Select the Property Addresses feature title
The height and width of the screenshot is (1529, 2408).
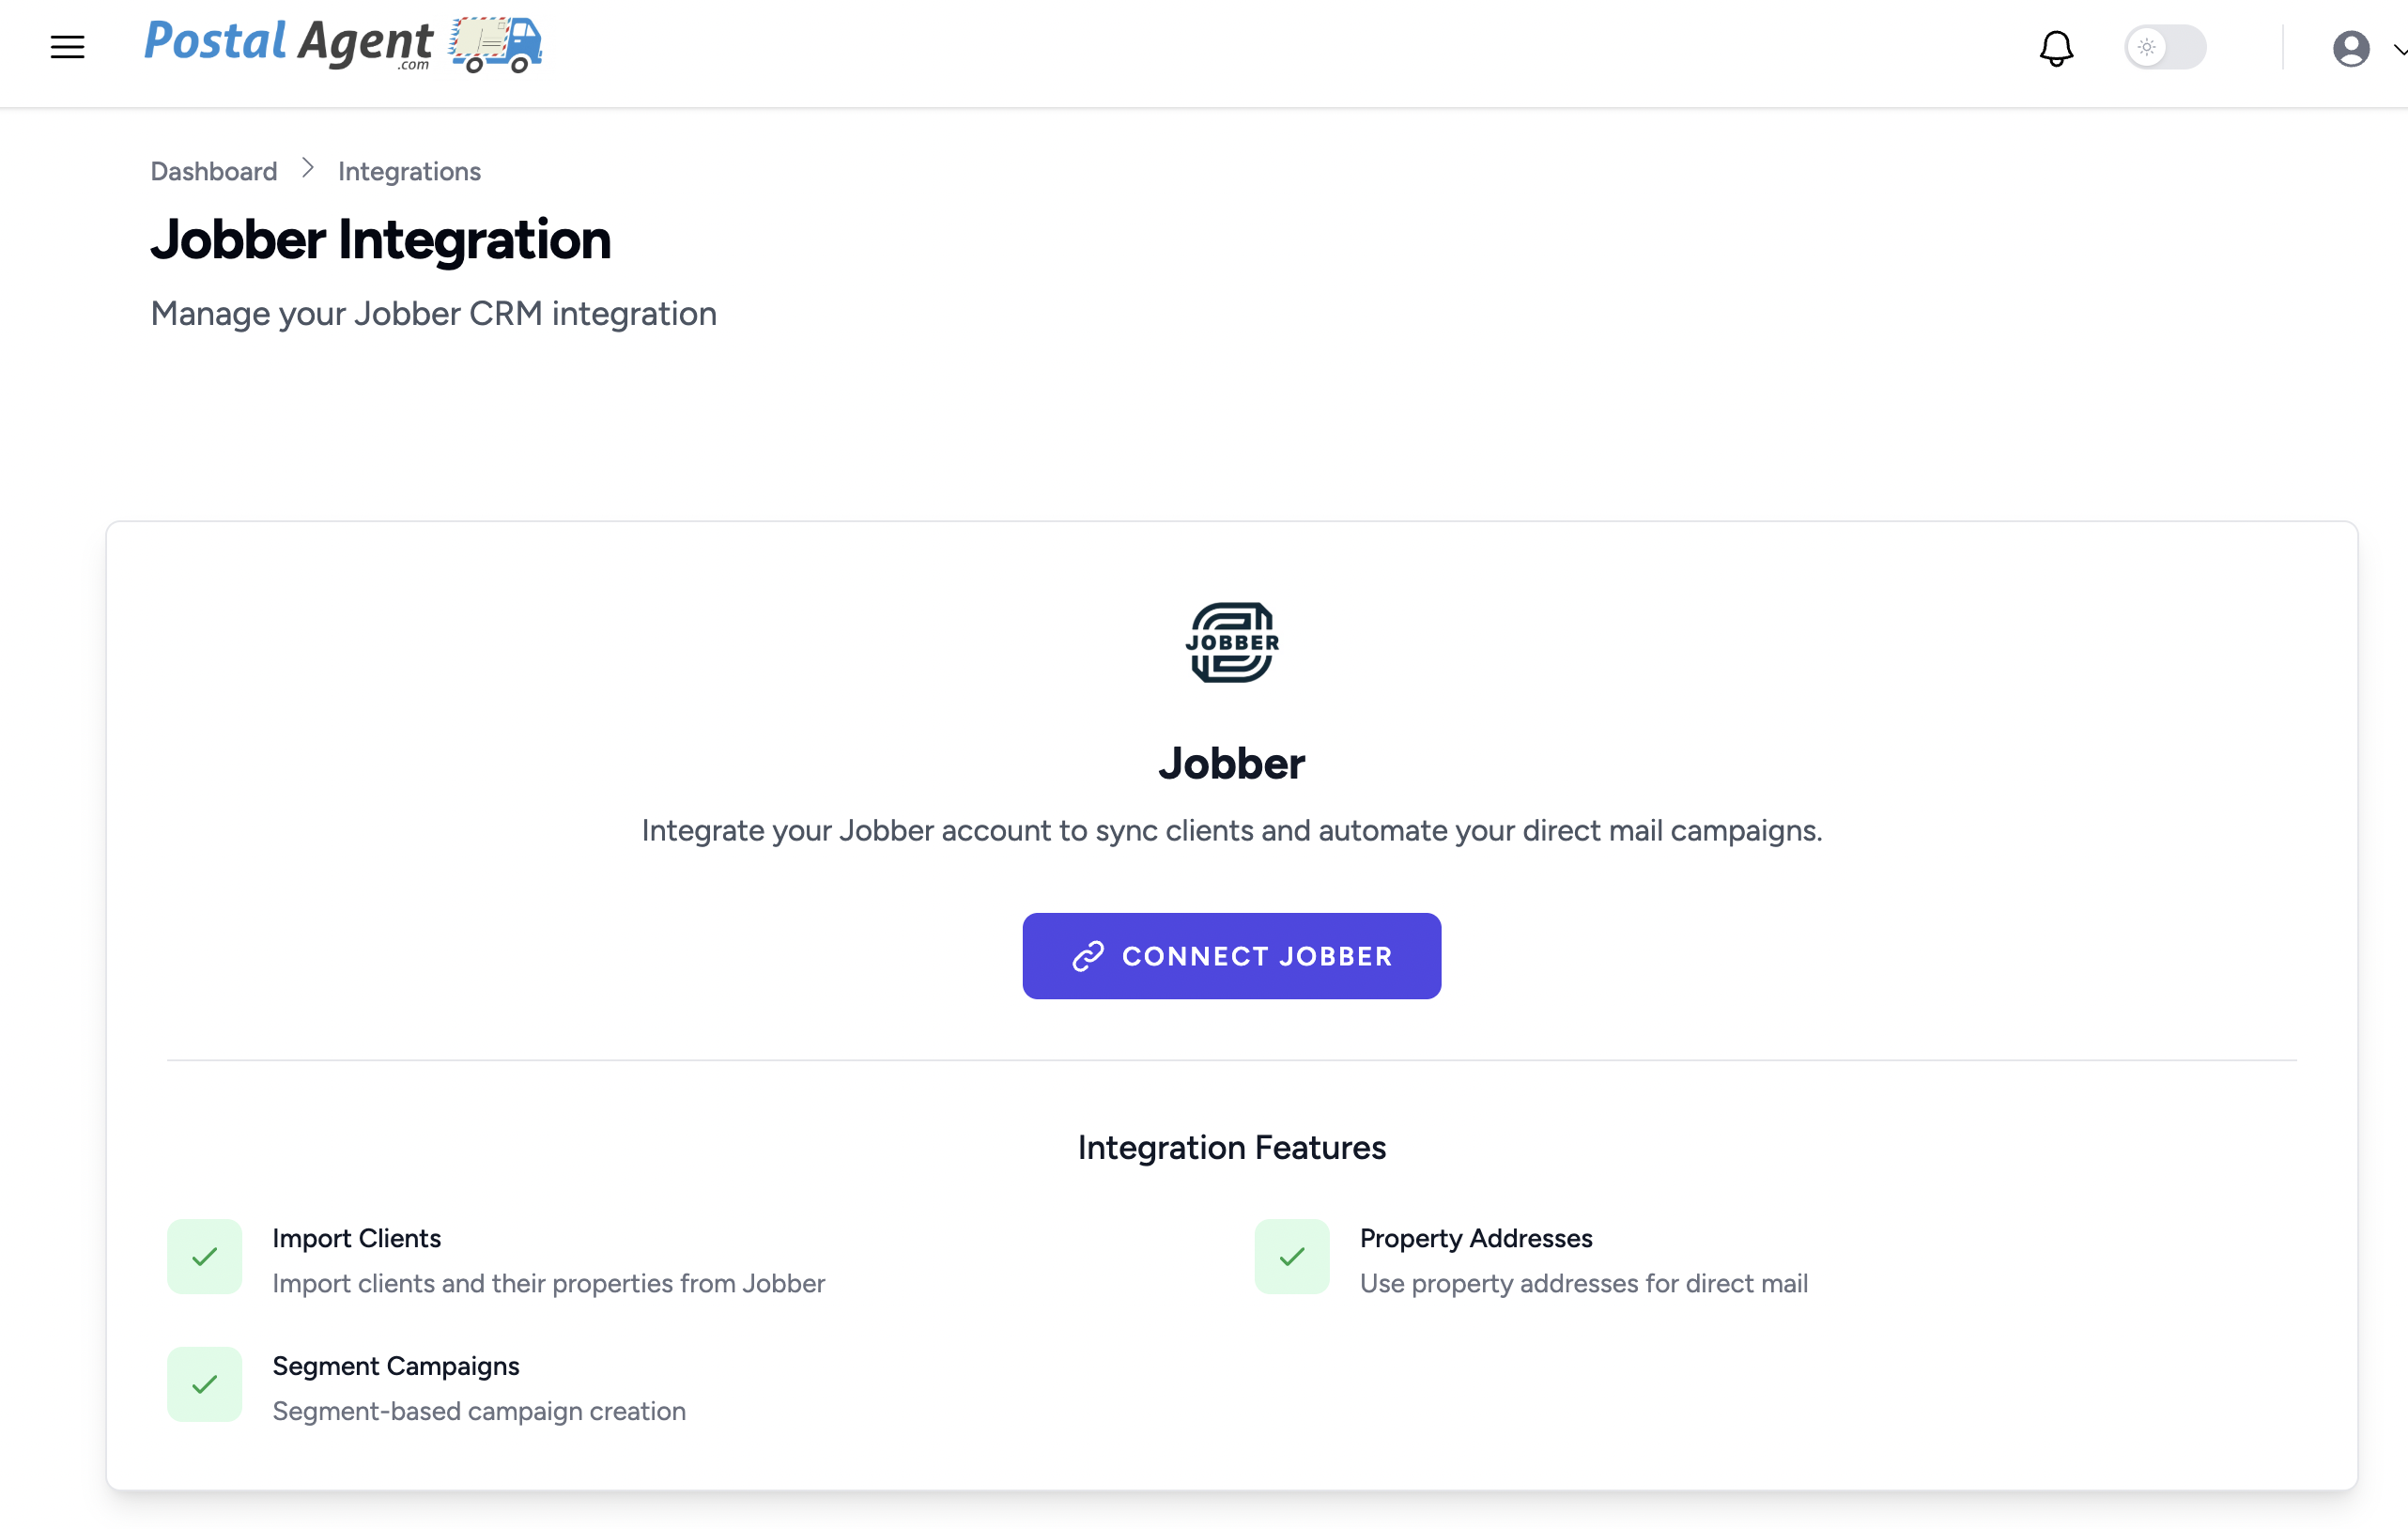tap(1475, 1238)
